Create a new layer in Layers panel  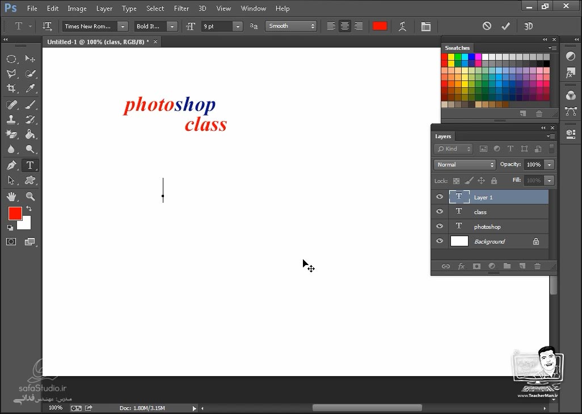click(522, 266)
